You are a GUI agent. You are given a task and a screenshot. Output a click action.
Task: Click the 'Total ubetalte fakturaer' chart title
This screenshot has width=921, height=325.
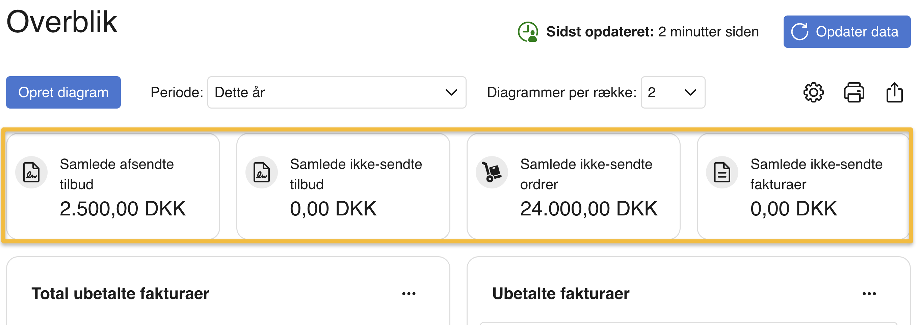(x=120, y=294)
